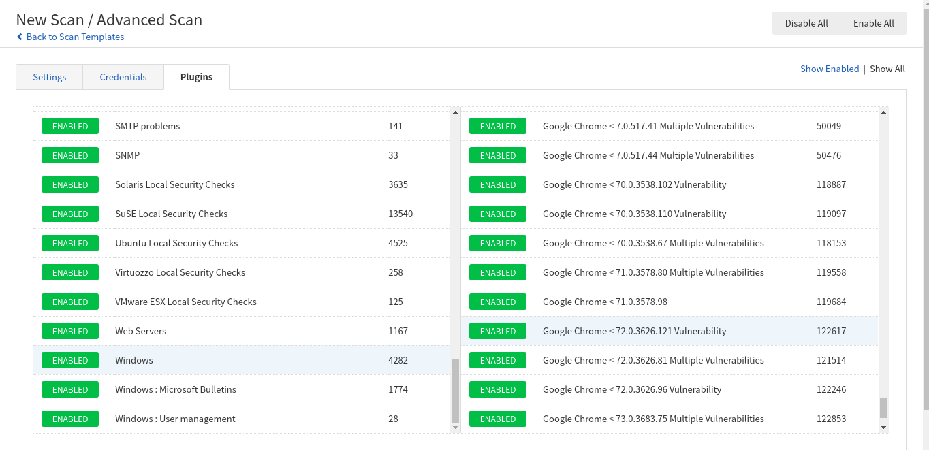Disable Chrome < 70.0.3538.67 plugin

tap(498, 243)
